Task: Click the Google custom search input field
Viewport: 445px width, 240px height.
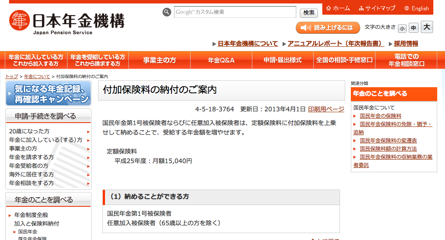Action: pos(235,12)
